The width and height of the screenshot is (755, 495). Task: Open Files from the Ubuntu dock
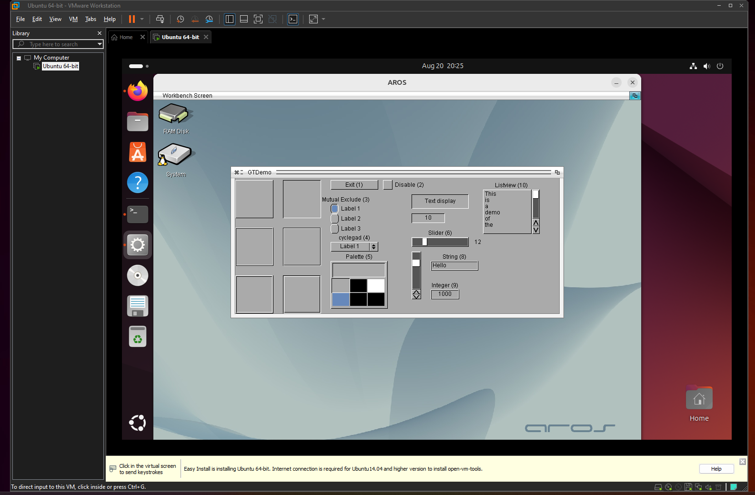click(138, 121)
